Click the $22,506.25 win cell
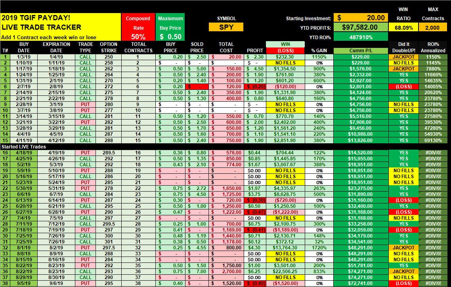The width and height of the screenshot is (451, 287). [285, 272]
